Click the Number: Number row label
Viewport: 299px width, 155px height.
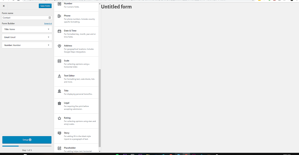tap(13, 45)
